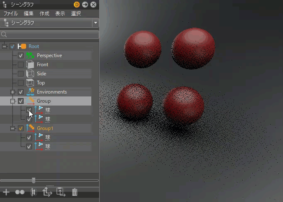Screen dimensions: 283x202
Task: Open the 編集 menu
Action: 29,14
